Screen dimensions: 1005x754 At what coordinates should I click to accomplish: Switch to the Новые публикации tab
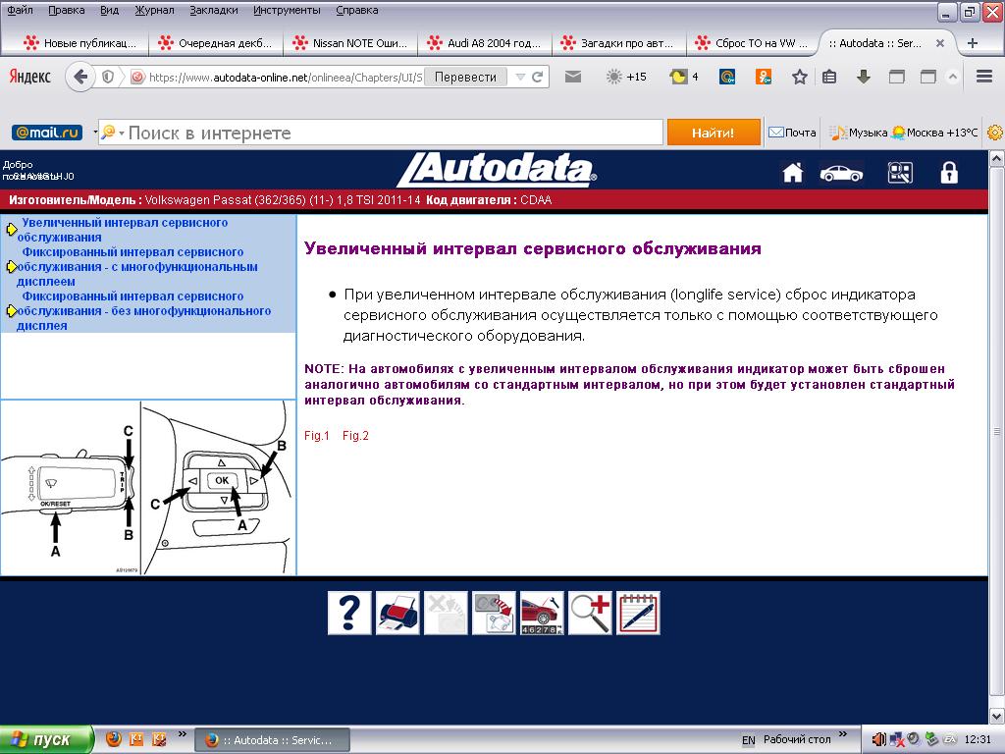pos(80,43)
